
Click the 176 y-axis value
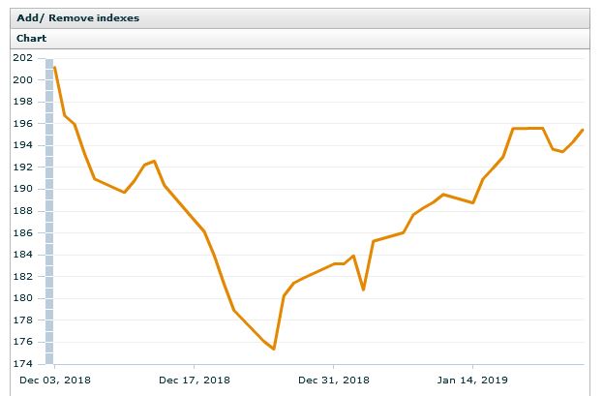tap(22, 342)
